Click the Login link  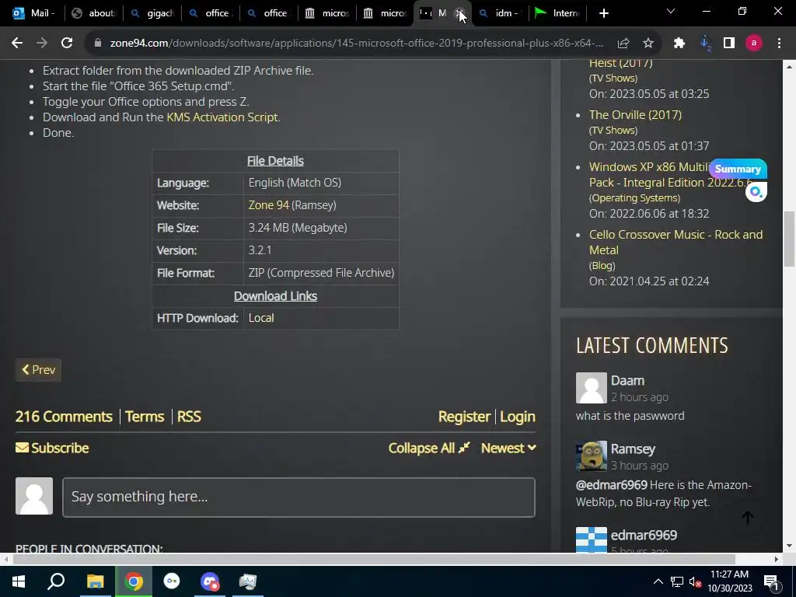[x=517, y=417]
